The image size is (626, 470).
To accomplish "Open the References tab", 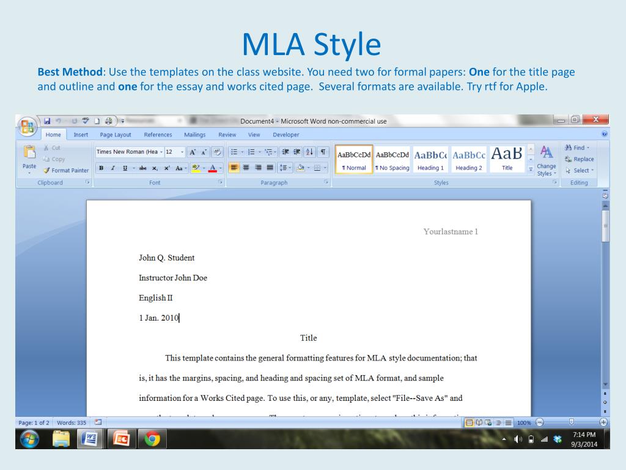I will [158, 135].
